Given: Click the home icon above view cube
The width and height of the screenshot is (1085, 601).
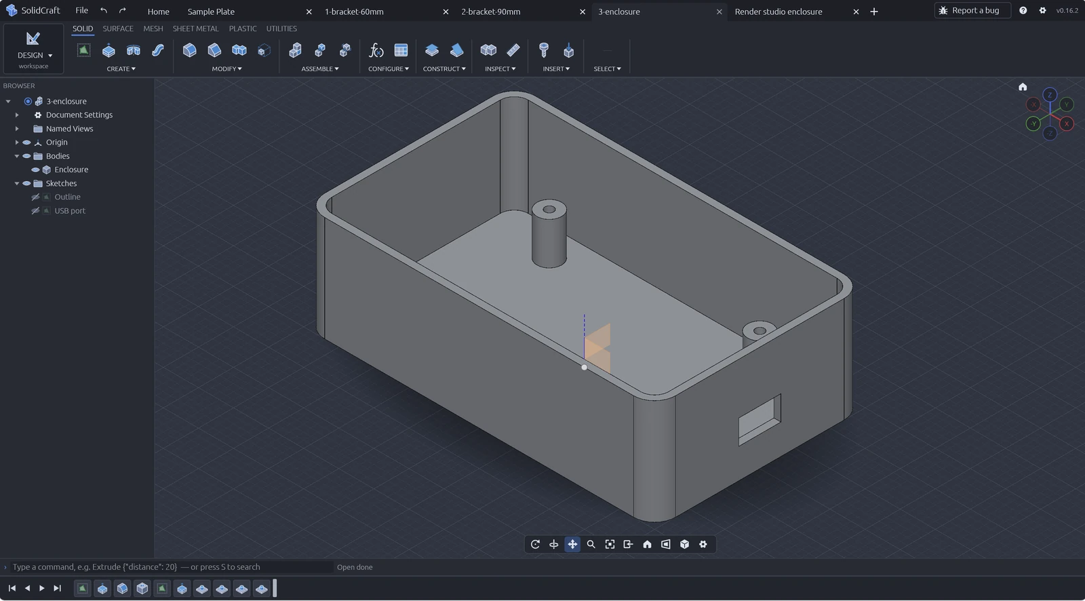Looking at the screenshot, I should [1023, 87].
